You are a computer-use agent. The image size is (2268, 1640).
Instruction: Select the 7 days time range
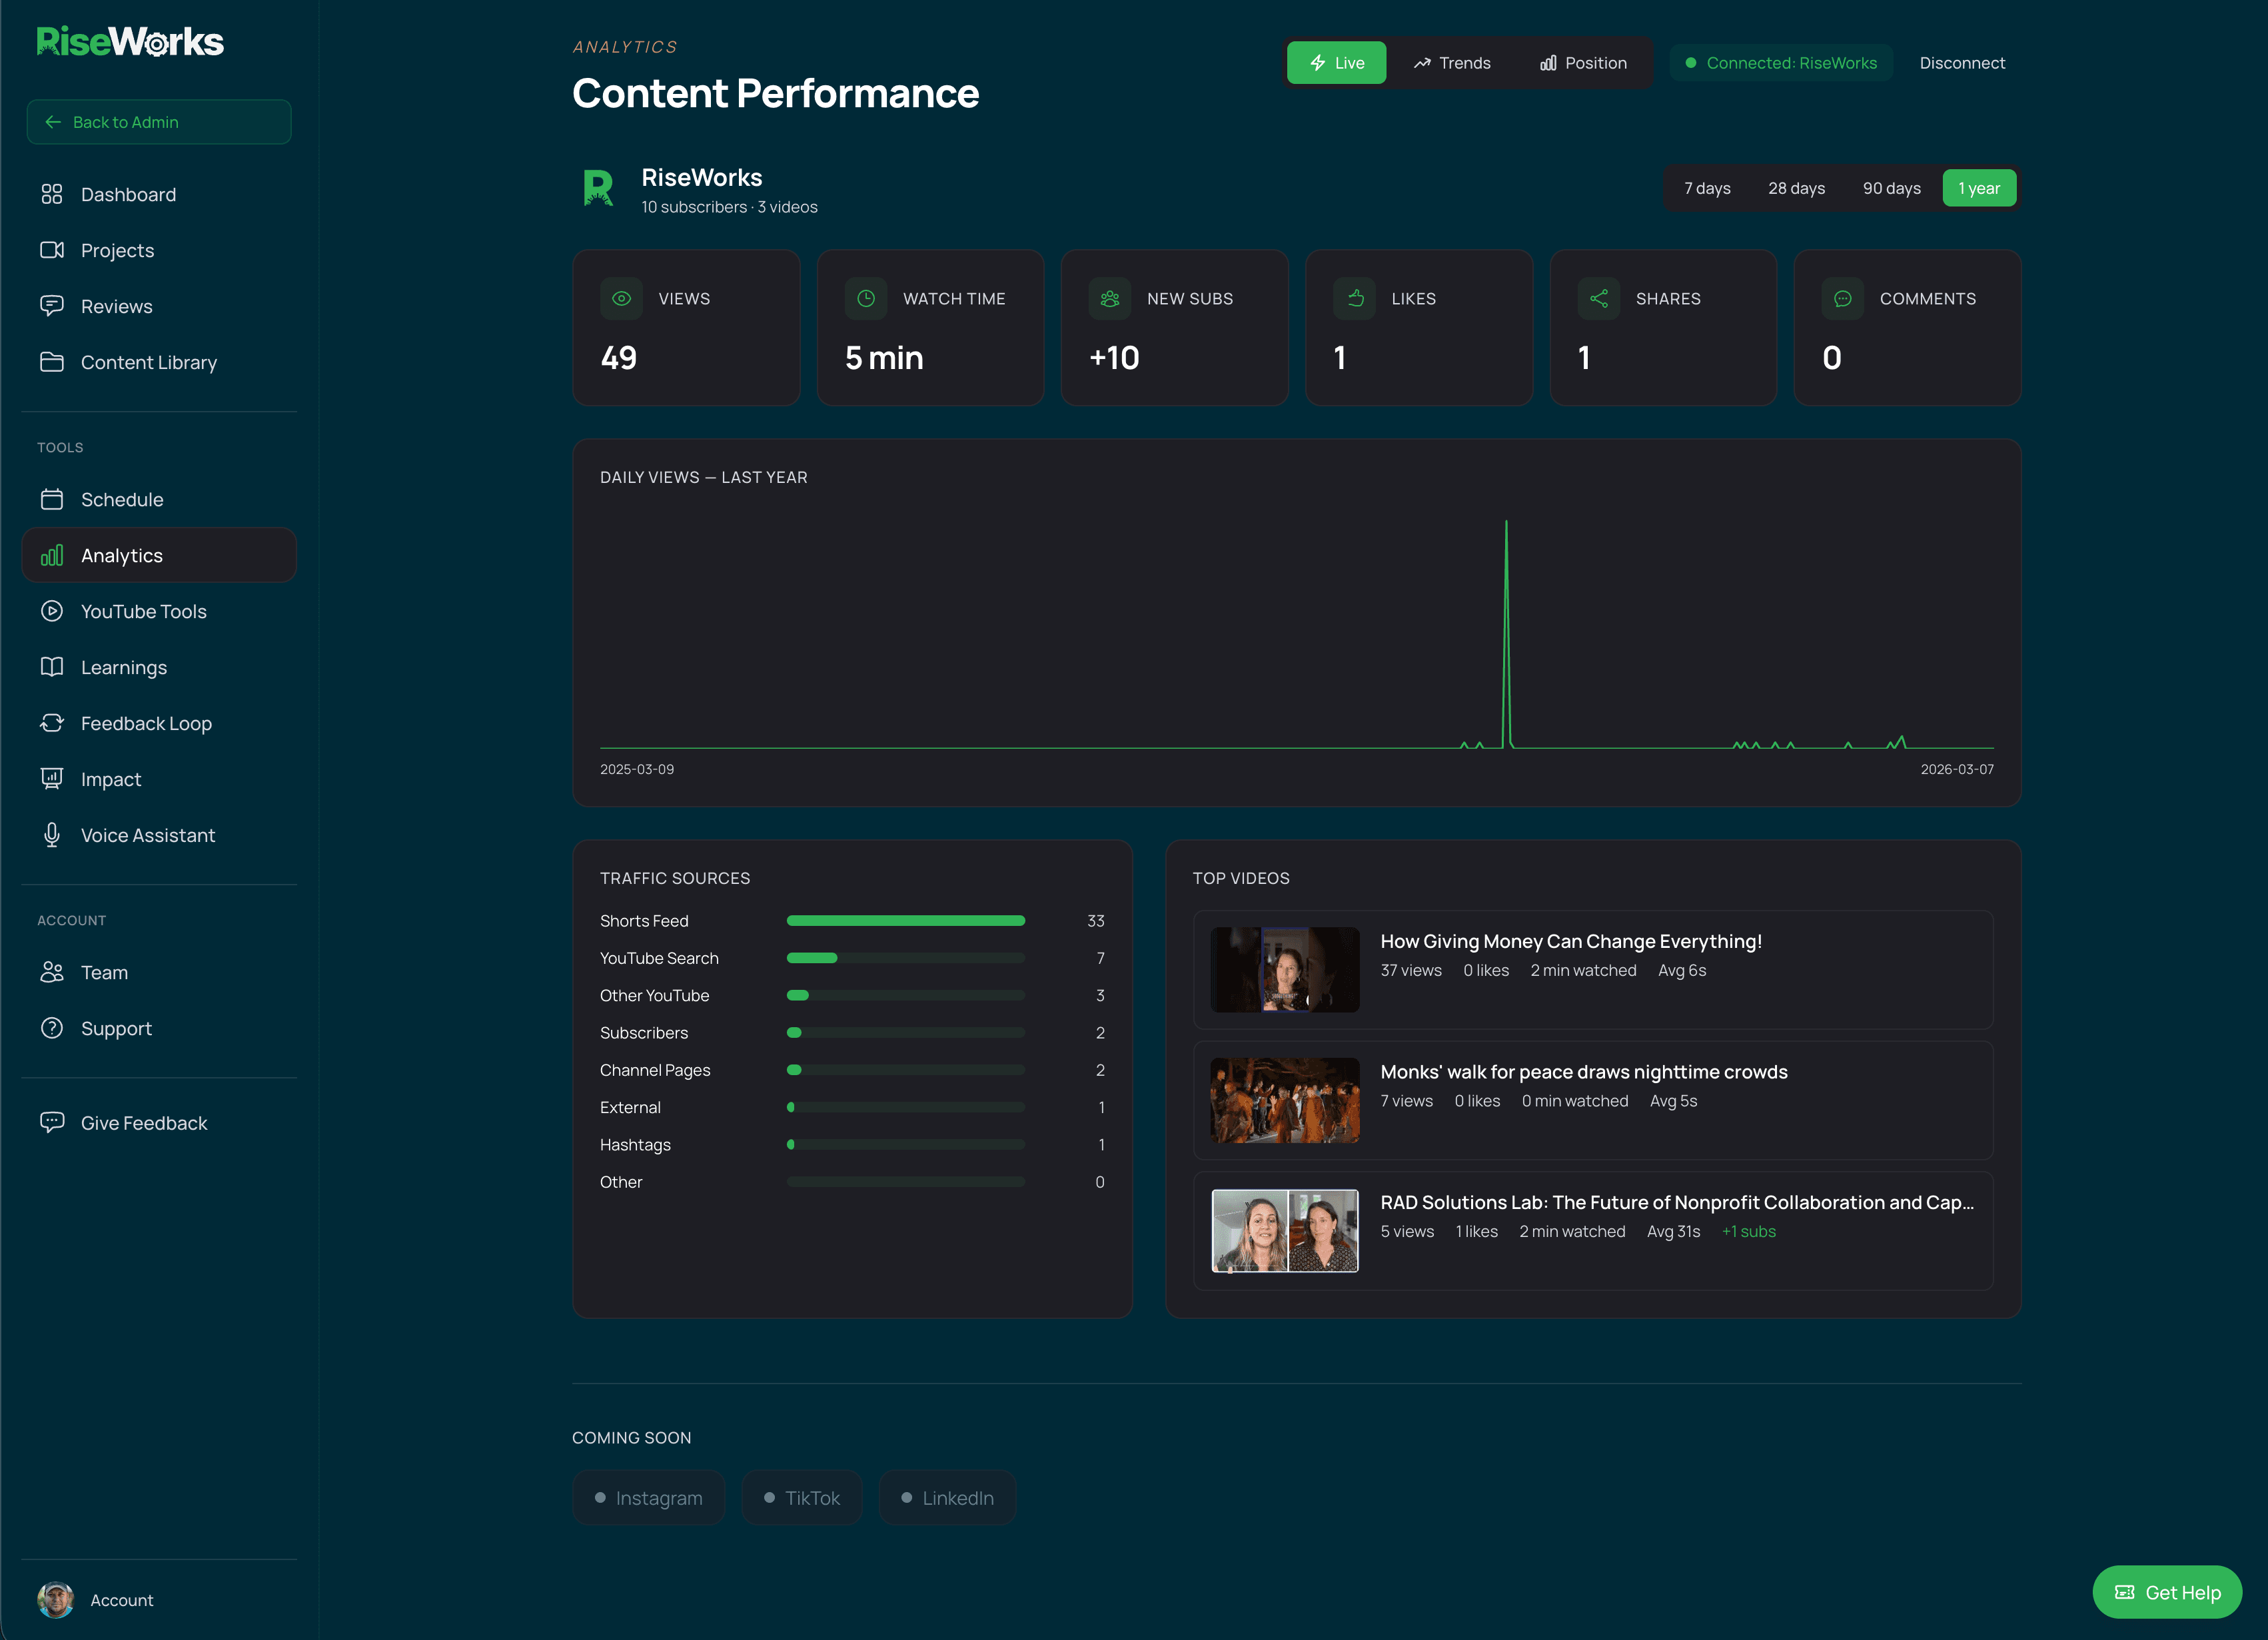(1707, 187)
